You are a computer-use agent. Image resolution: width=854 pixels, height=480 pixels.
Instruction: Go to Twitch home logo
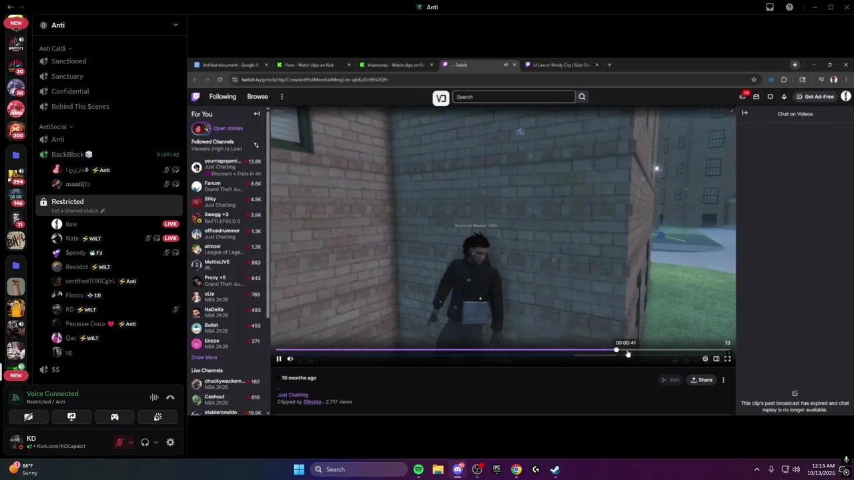click(195, 97)
